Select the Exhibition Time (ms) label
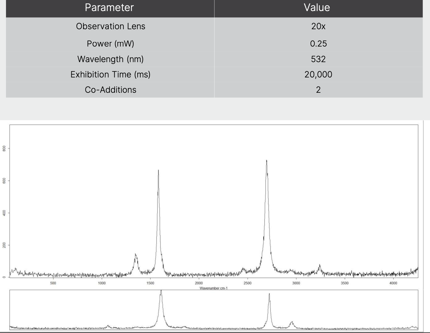Screen dimensions: 430x333 point(111,74)
